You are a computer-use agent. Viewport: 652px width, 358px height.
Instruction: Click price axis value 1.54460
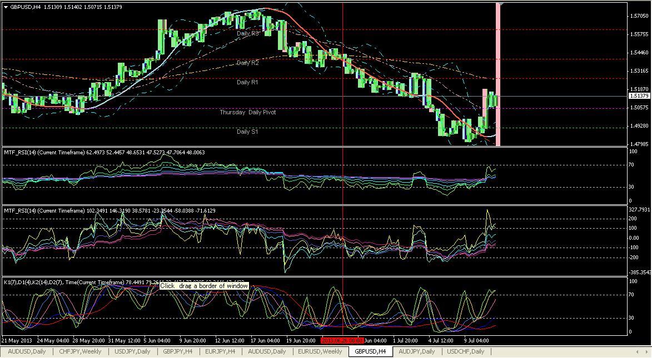[x=639, y=53]
